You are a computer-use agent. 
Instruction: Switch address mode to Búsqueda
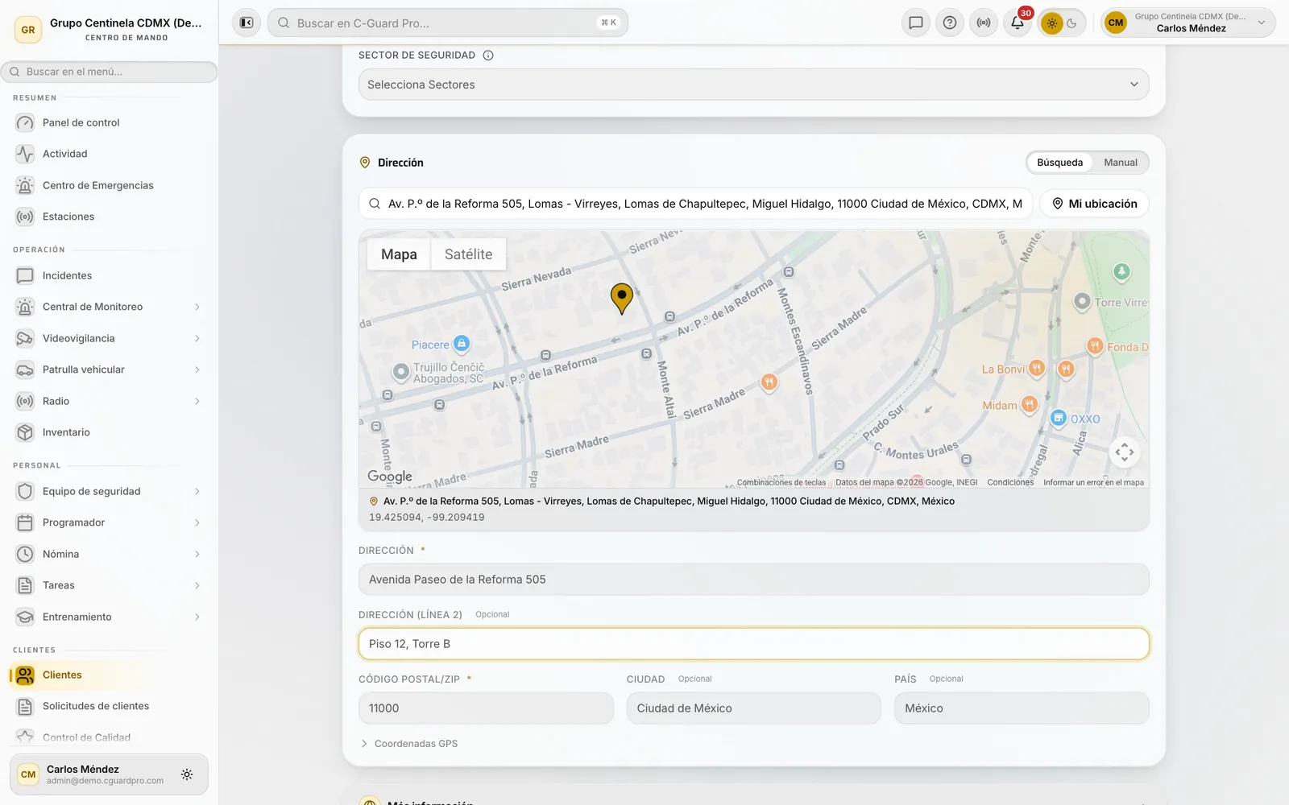1059,163
